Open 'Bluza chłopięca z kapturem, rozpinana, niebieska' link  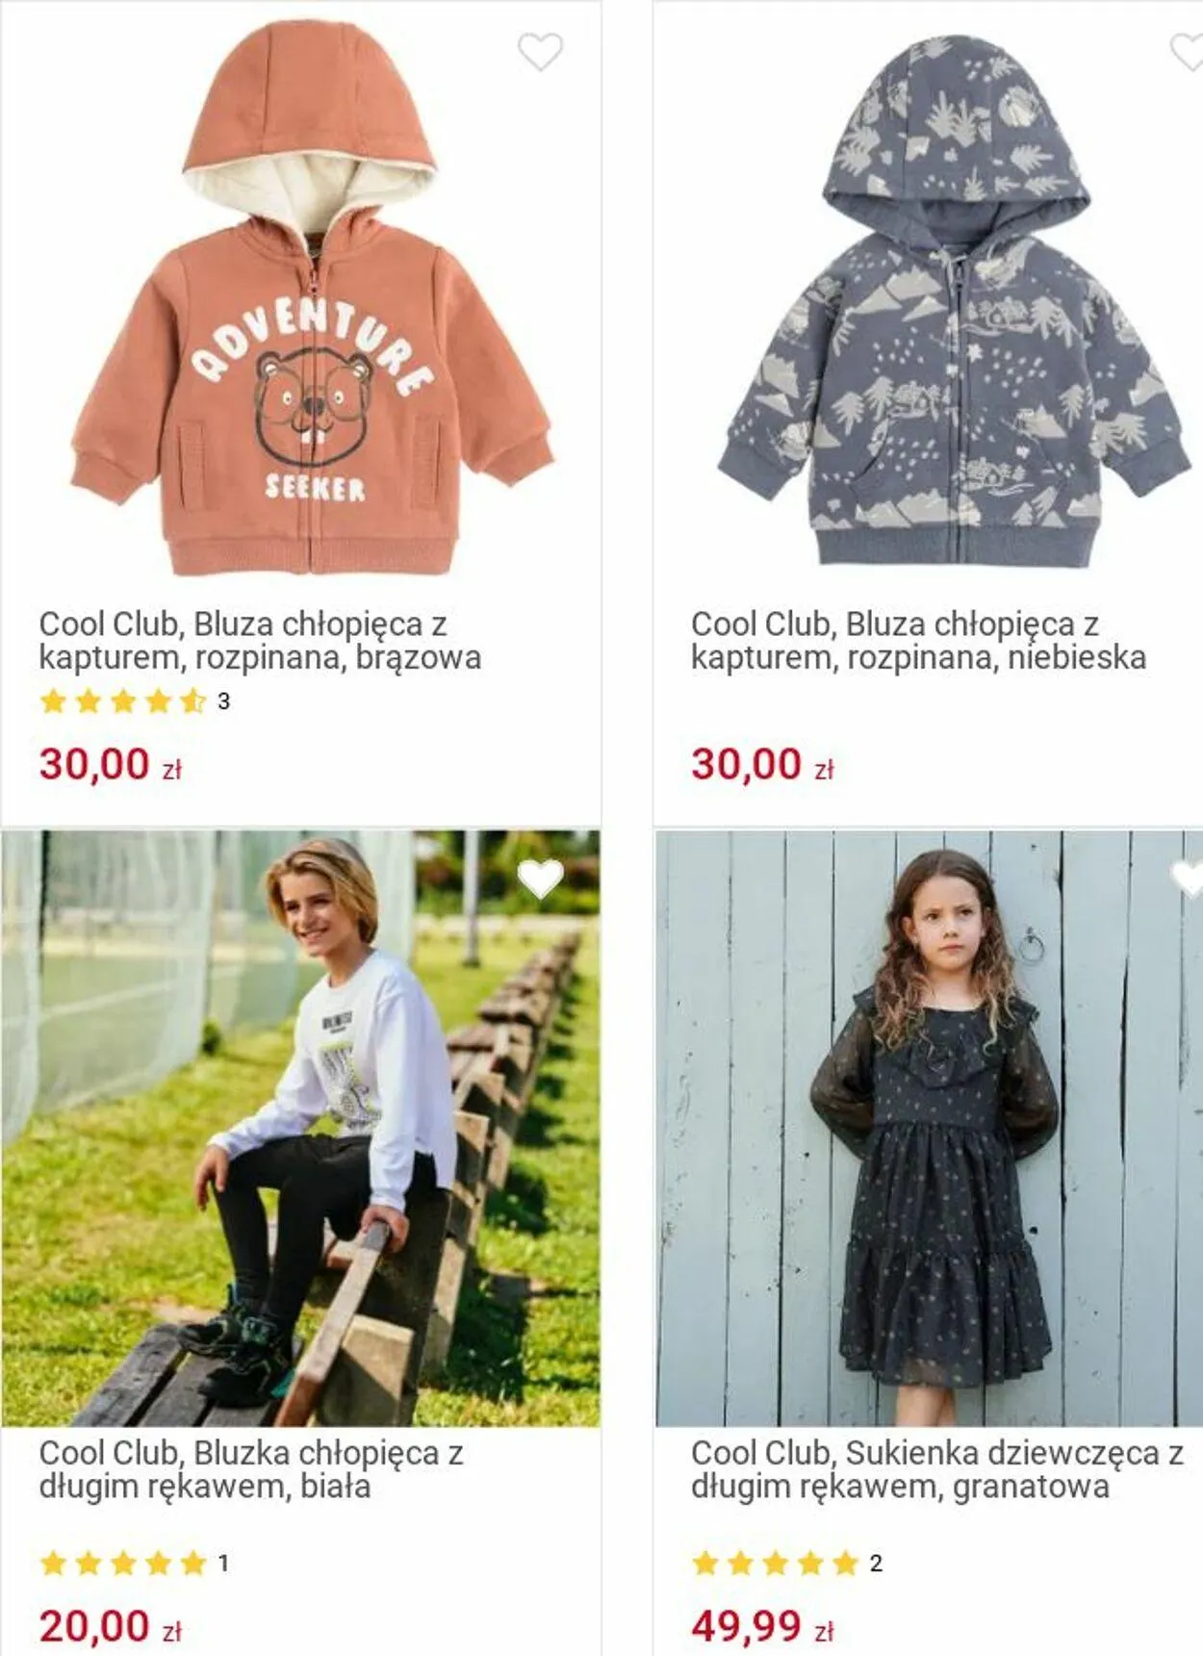[918, 641]
